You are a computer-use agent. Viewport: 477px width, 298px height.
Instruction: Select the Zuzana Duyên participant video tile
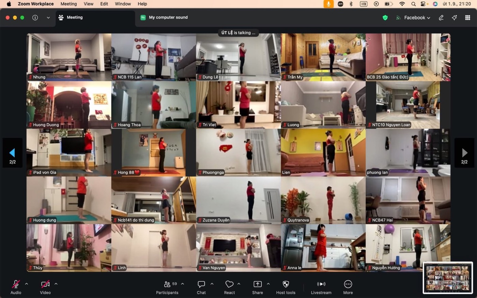(238, 200)
